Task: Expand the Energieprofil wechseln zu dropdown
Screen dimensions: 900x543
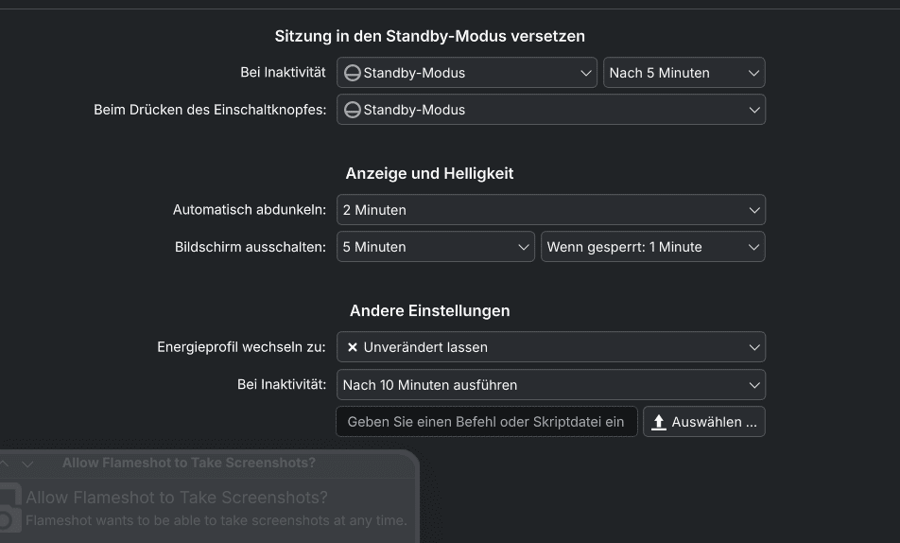Action: coord(550,347)
